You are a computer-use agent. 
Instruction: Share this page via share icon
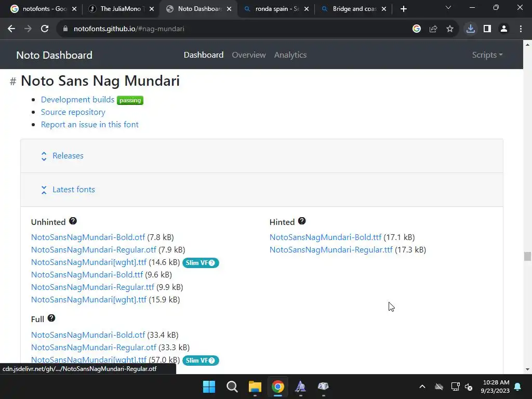pos(433,29)
